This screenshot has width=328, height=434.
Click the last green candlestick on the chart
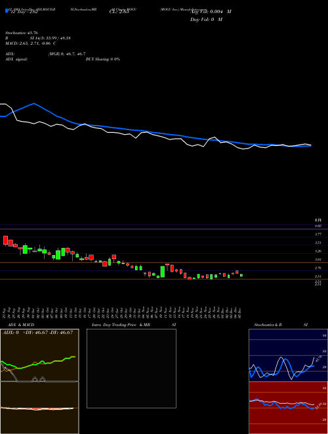(241, 275)
